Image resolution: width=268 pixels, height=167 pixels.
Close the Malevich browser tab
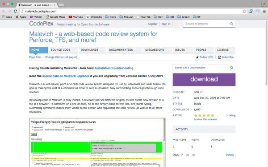pyautogui.click(x=54, y=5)
